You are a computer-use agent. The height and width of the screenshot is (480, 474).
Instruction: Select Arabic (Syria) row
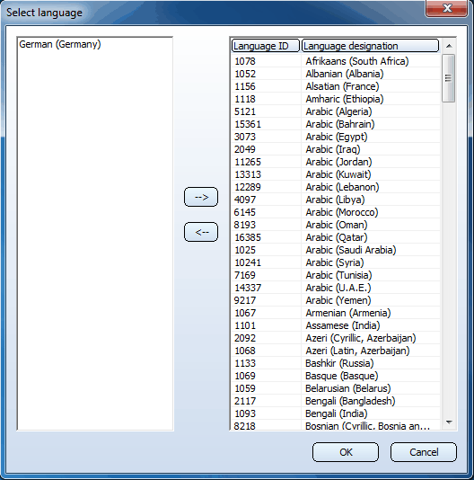(x=336, y=262)
